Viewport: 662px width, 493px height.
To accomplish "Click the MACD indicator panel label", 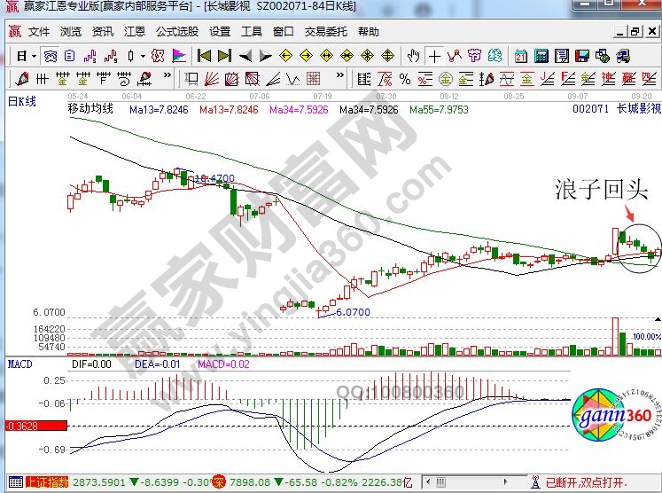I will click(19, 364).
